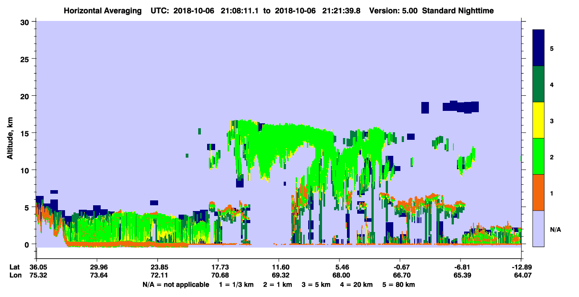This screenshot has width=579, height=297.
Task: Click the orange level 1 colorbar segment
Action: [538, 192]
